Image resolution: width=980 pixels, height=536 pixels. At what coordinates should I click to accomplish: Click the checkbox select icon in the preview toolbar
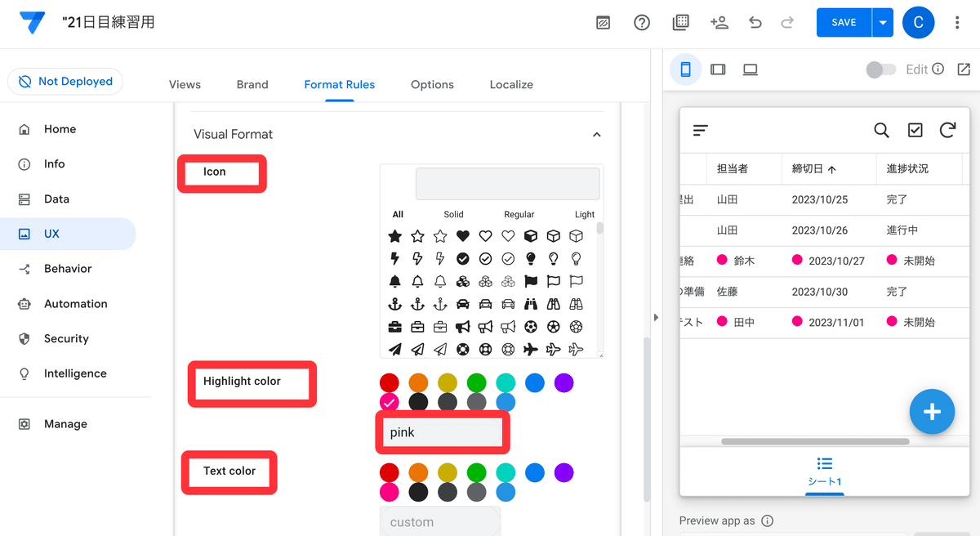point(915,130)
